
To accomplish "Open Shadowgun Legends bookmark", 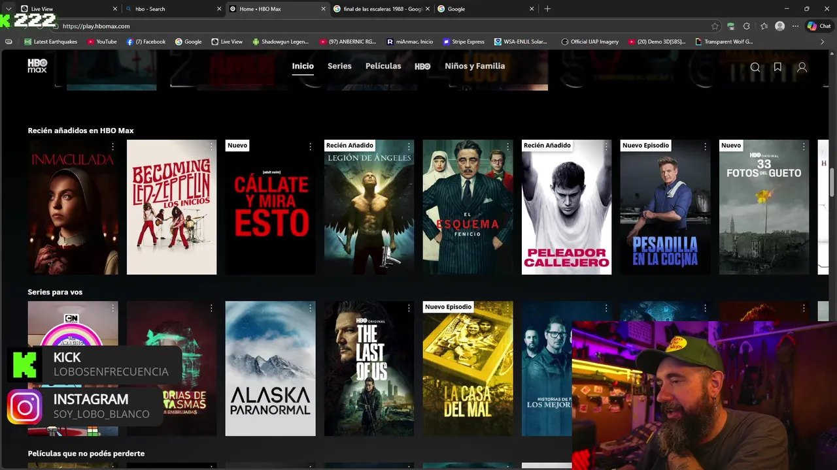I will point(280,42).
